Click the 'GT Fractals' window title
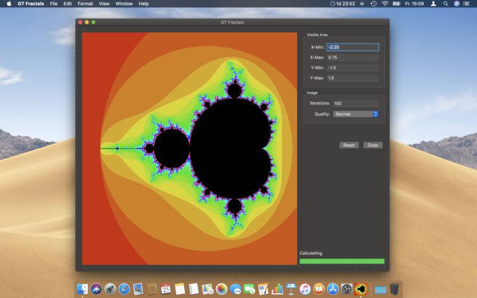The height and width of the screenshot is (298, 477). 232,22
